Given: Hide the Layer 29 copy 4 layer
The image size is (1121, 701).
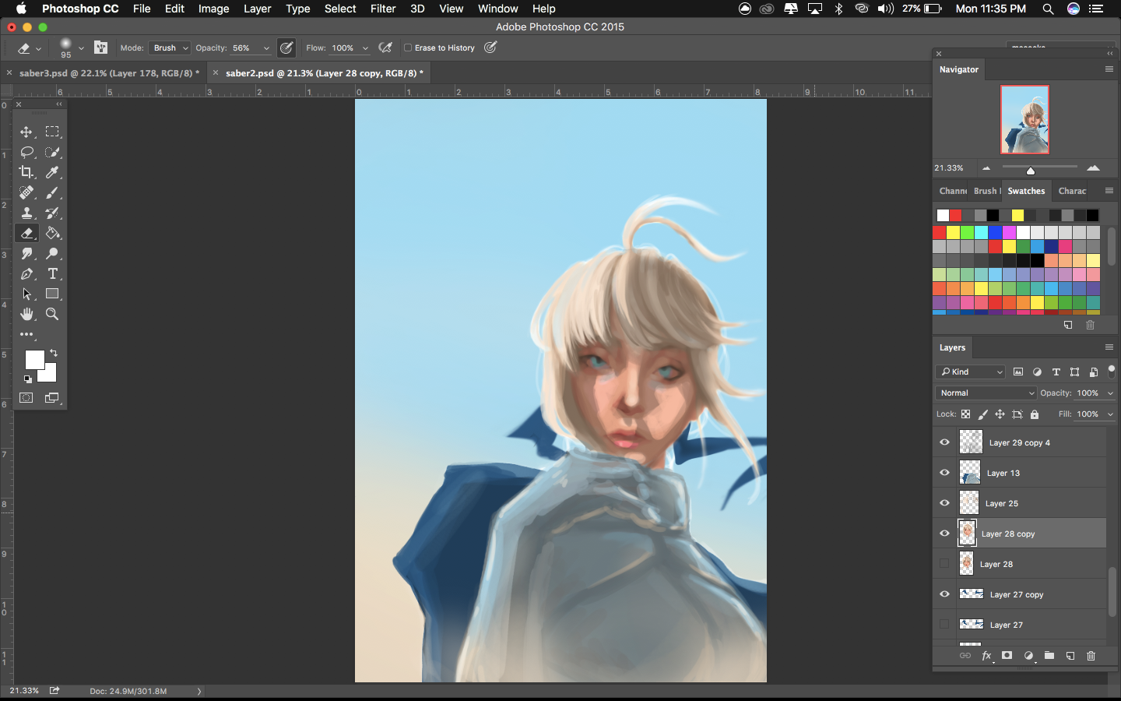Looking at the screenshot, I should click(x=944, y=442).
